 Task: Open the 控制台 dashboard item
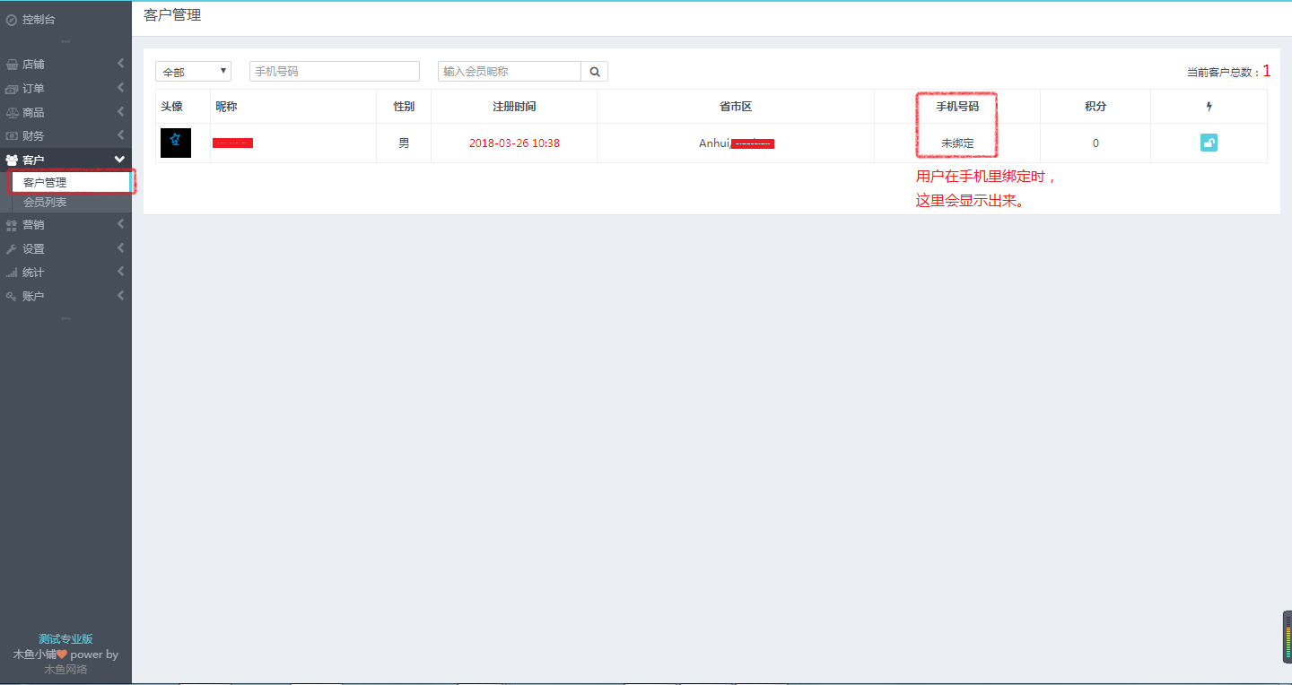coord(39,19)
